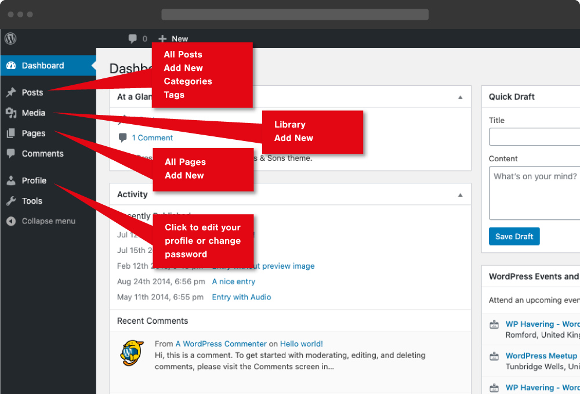
Task: Click the comment count 0 in the admin bar
Action: pyautogui.click(x=144, y=39)
